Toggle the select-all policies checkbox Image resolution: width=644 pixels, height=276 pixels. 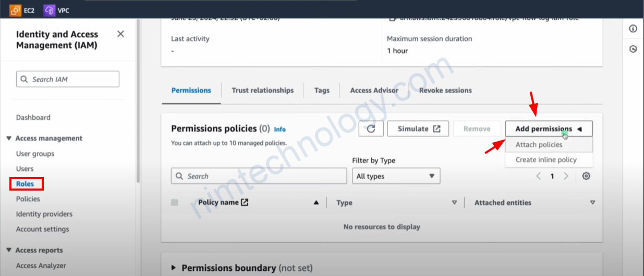[175, 203]
